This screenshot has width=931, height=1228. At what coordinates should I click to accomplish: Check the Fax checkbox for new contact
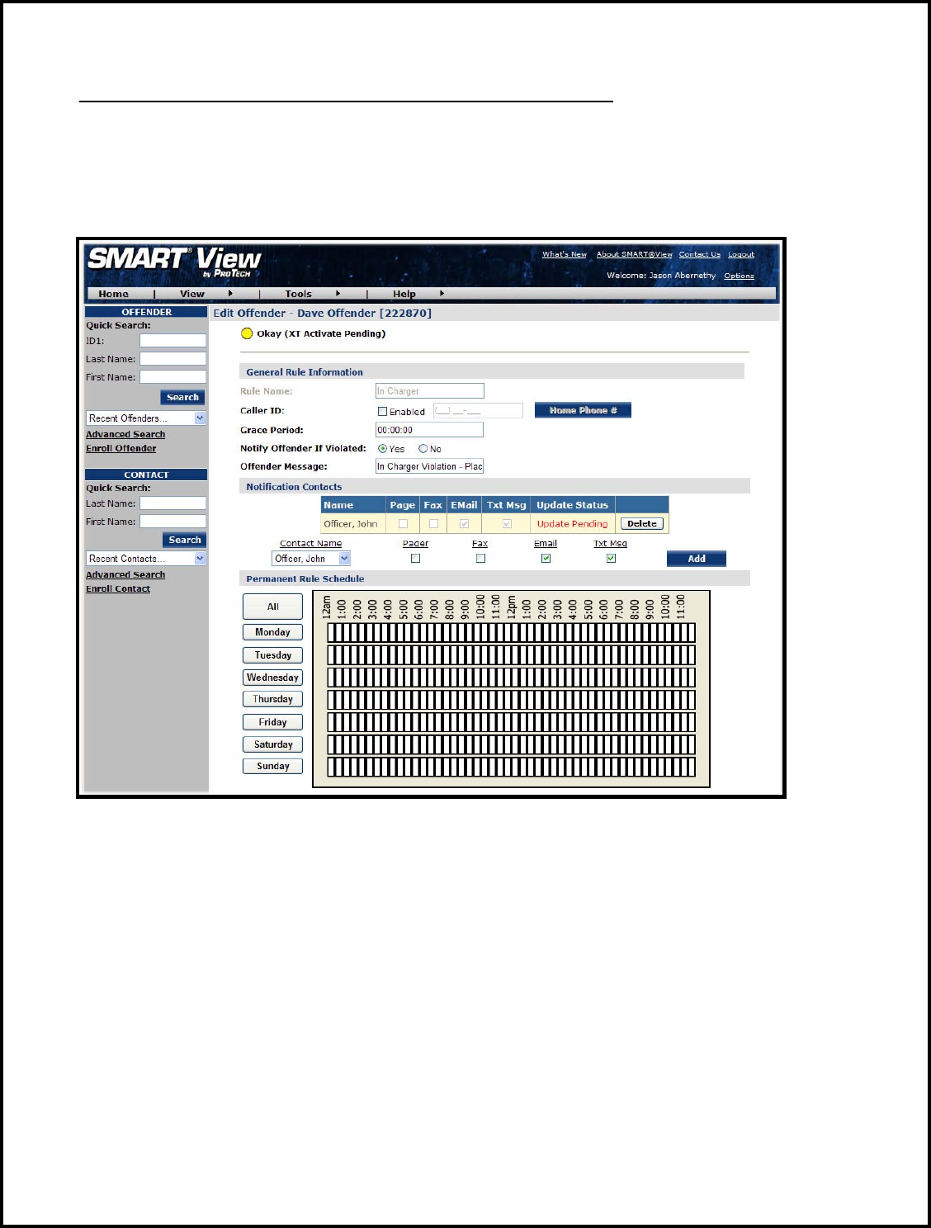pos(480,559)
